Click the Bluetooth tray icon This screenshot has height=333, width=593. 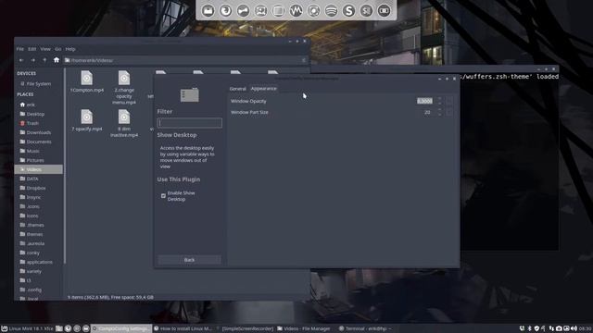point(529,329)
